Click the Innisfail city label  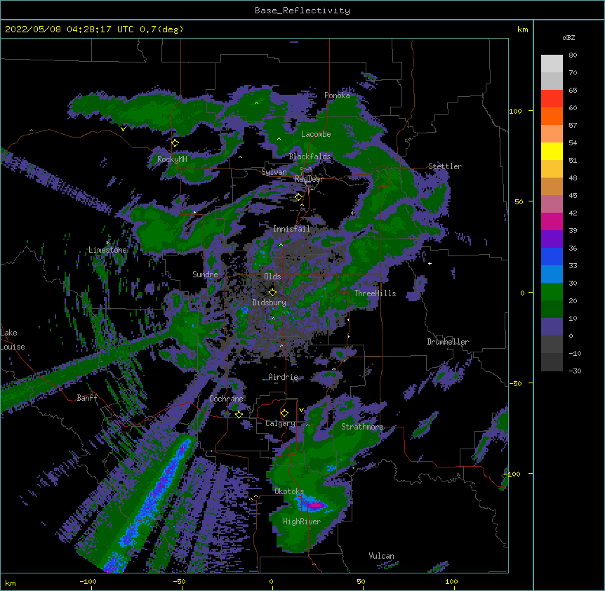[x=291, y=229]
